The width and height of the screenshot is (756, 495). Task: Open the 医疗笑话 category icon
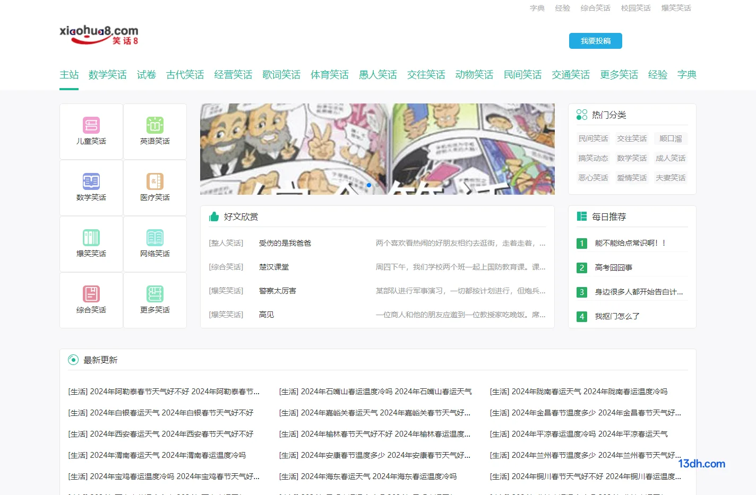tap(155, 181)
